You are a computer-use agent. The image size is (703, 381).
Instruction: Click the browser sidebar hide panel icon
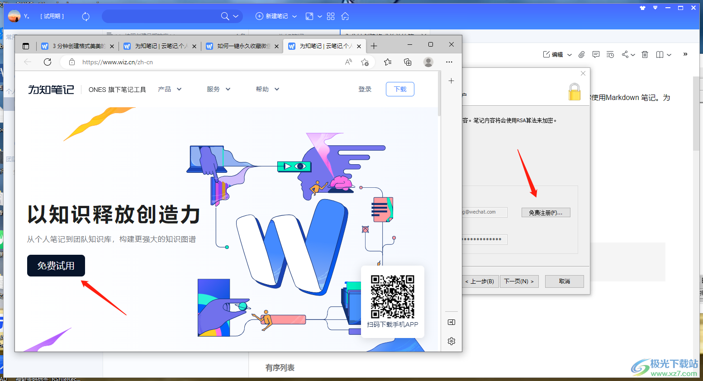451,322
